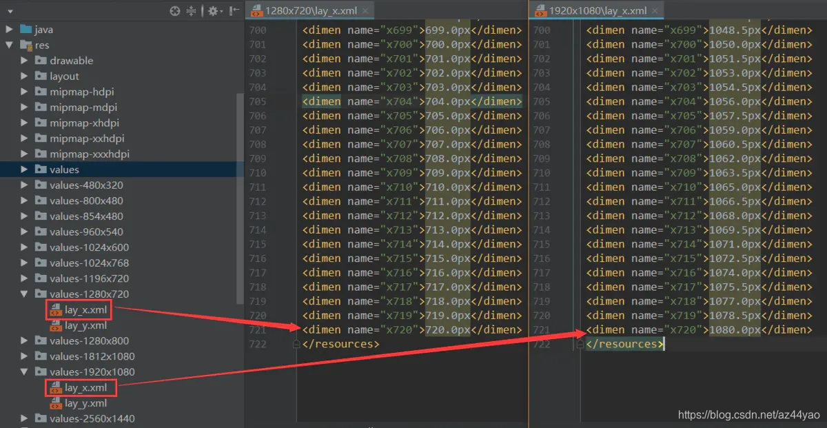
Task: Expand the layout folder arrow
Action: click(25, 77)
